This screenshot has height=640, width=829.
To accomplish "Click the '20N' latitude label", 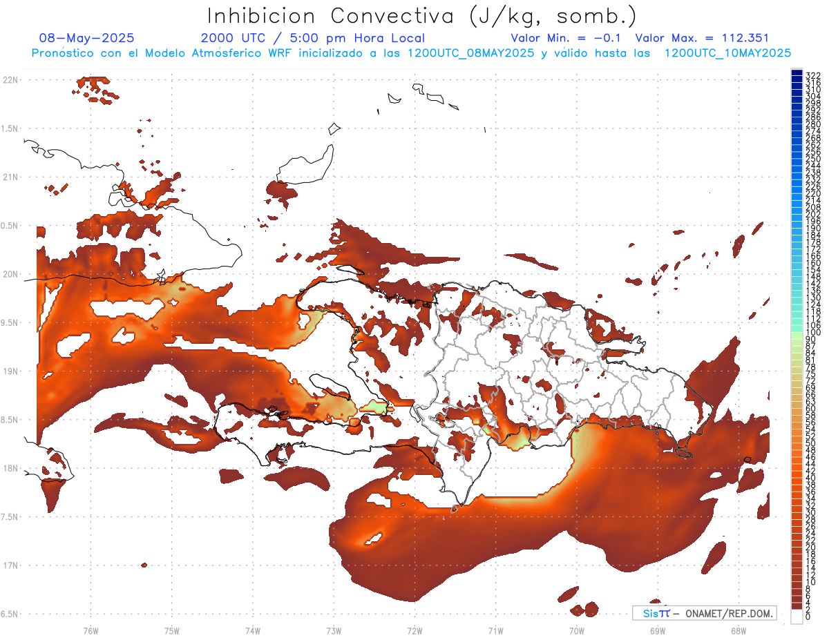I will (x=10, y=274).
